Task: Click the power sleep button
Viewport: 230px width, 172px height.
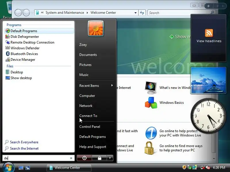Action: point(84,158)
